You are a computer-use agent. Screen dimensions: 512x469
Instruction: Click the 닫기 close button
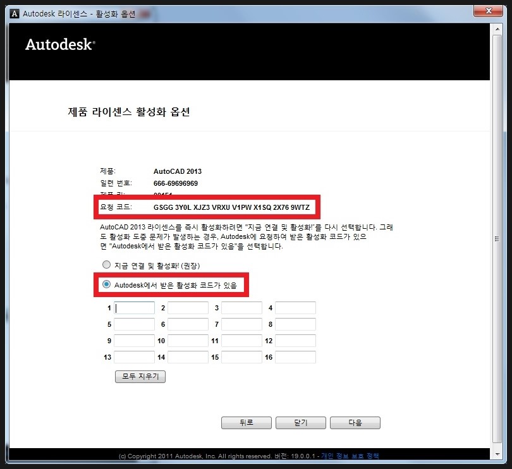301,423
